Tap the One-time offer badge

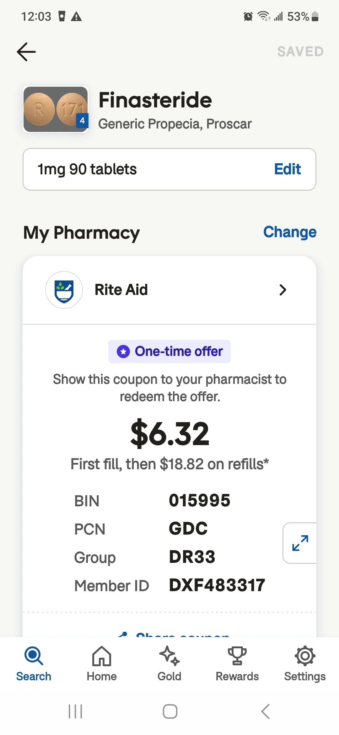[169, 351]
